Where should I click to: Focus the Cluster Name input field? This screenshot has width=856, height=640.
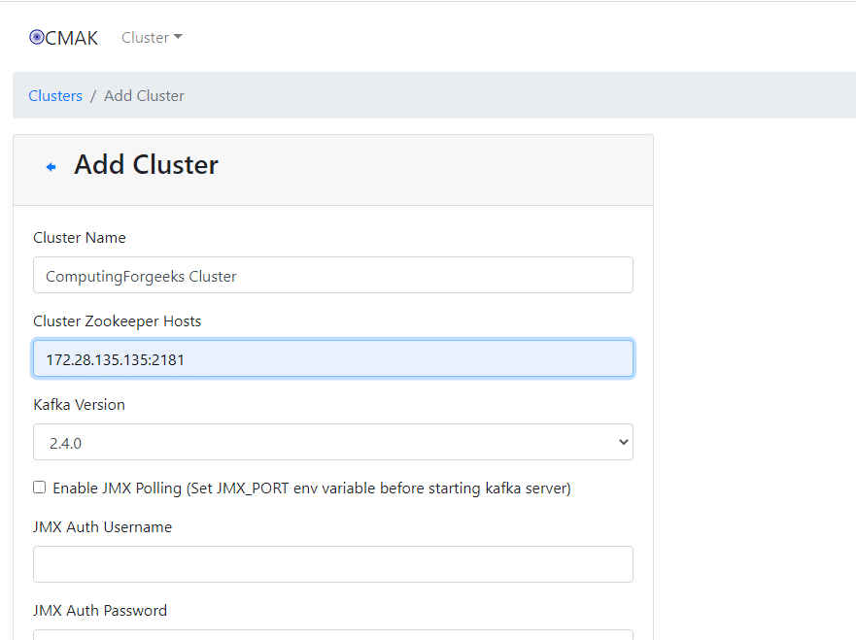(x=333, y=275)
